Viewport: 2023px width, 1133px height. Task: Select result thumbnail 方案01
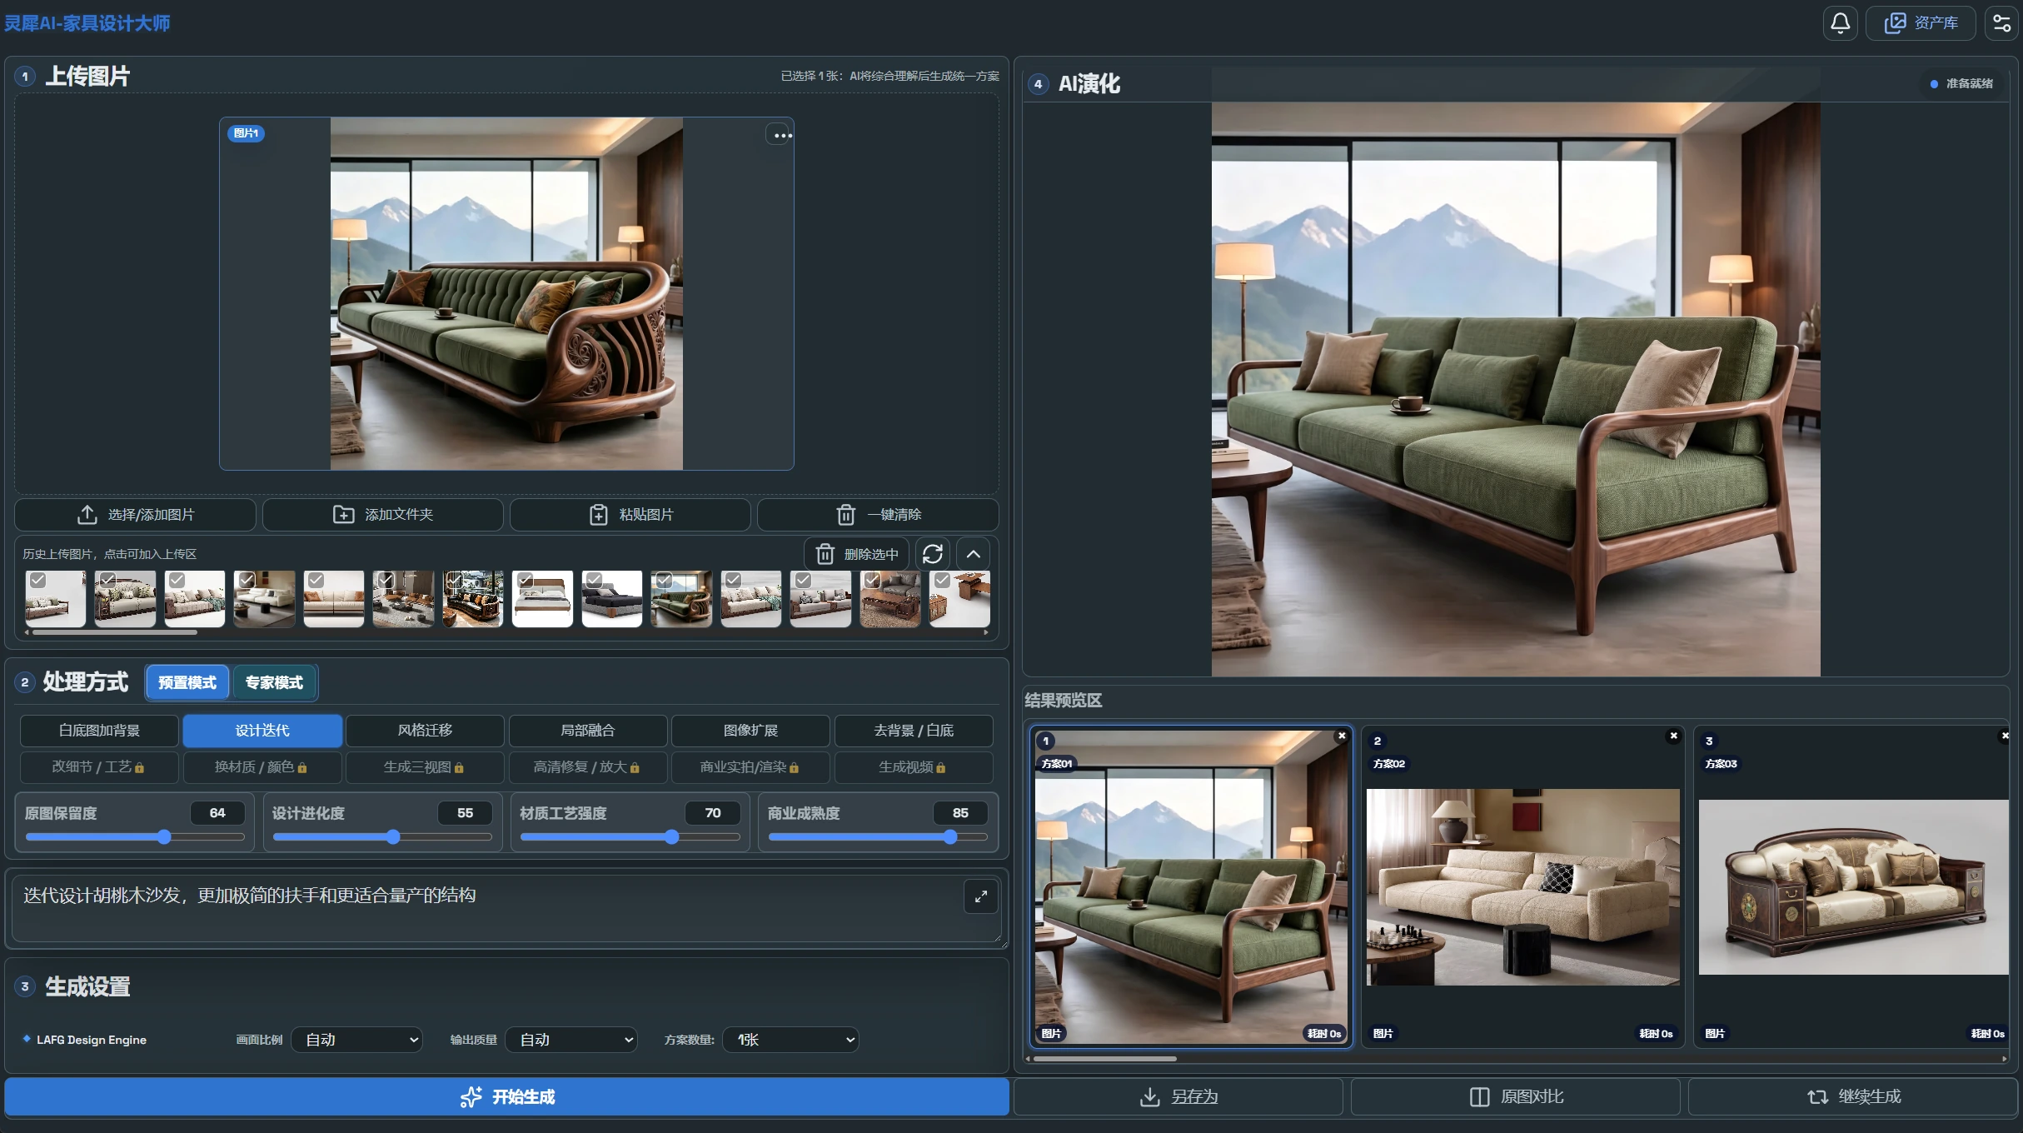pyautogui.click(x=1191, y=888)
